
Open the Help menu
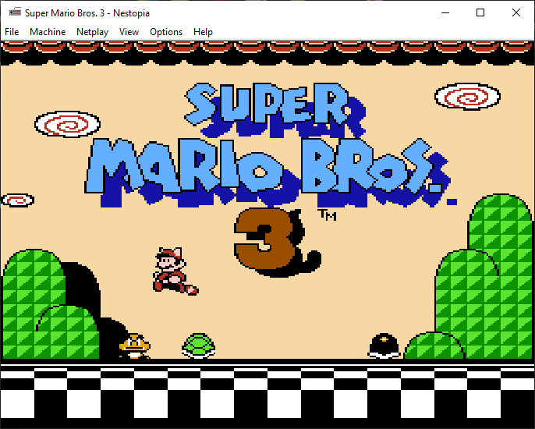click(x=203, y=32)
